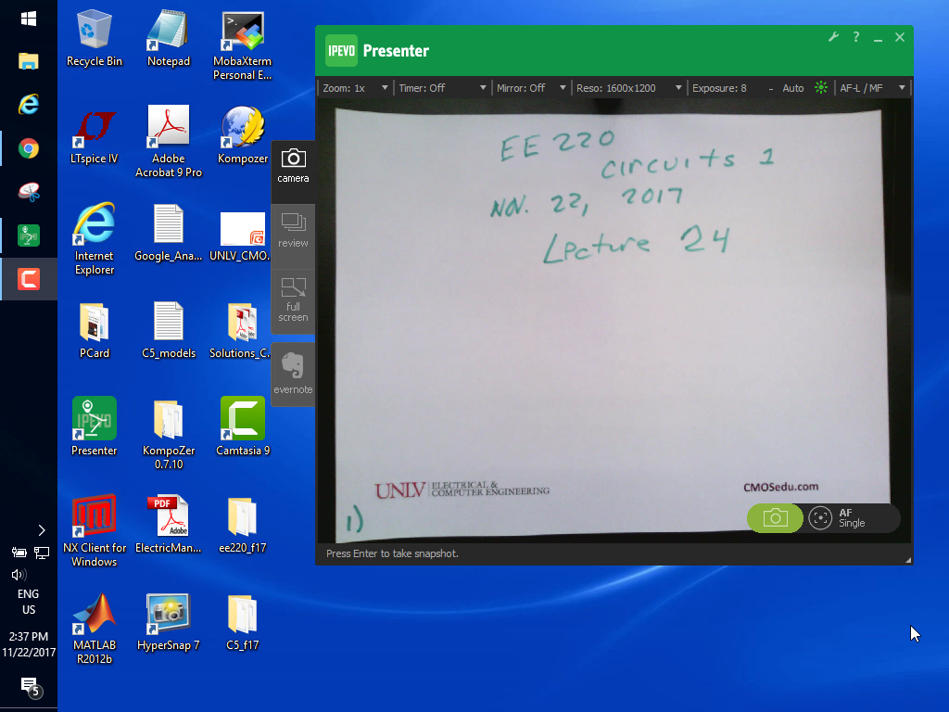This screenshot has width=949, height=712.
Task: Open the KompoZer 0.7.10 folder
Action: [x=169, y=434]
